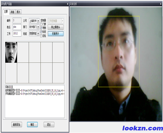Uncheck the 考勤 checkbox

(41, 28)
